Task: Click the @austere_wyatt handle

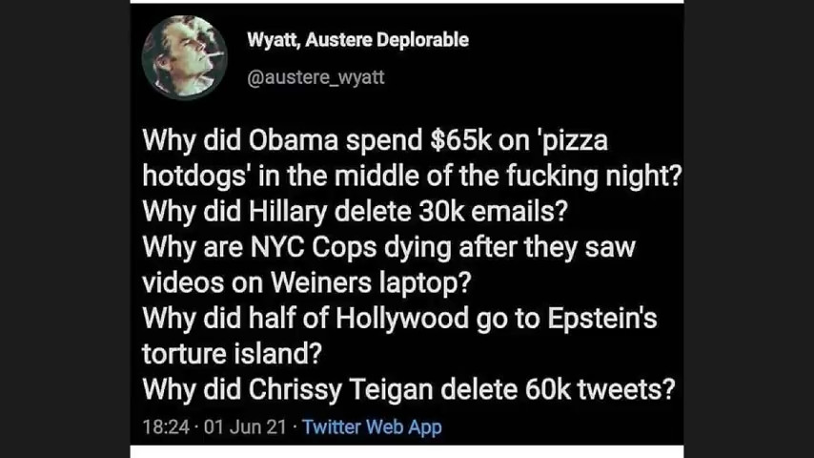Action: [315, 77]
